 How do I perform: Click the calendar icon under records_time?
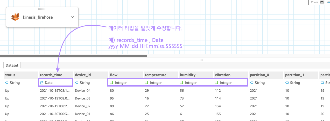click(42, 83)
